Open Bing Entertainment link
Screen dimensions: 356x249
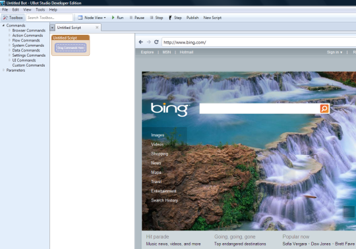click(x=163, y=191)
